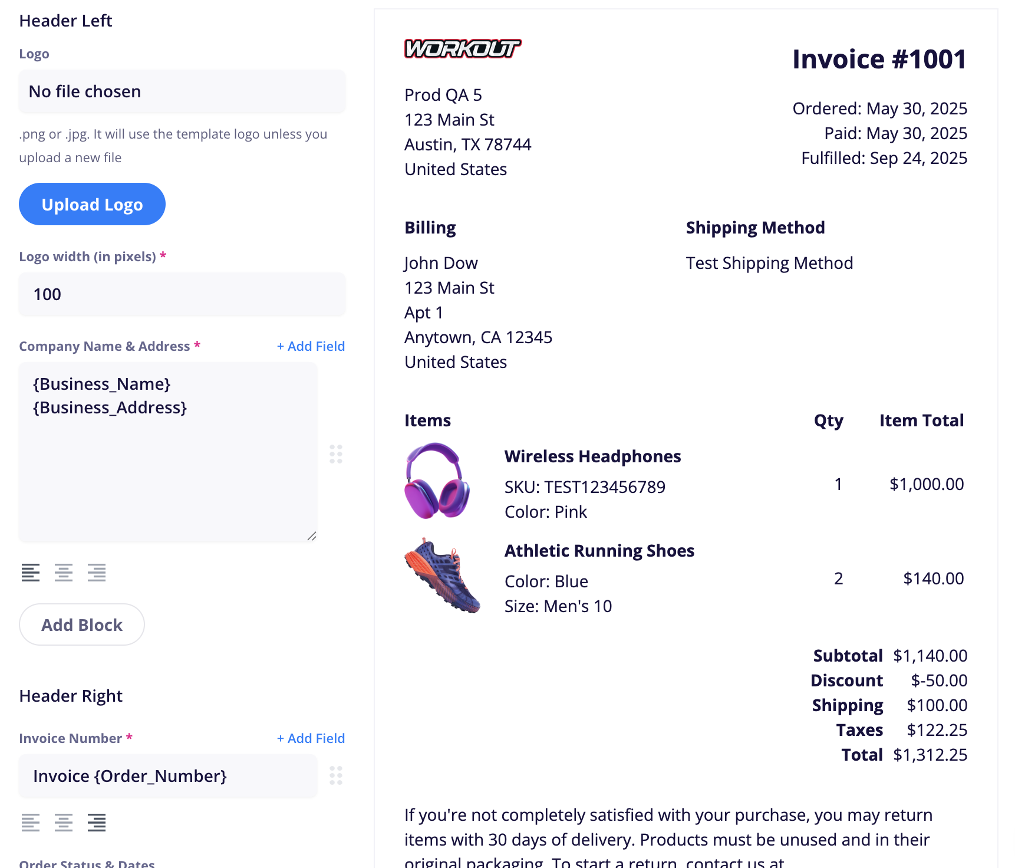Grab the Invoice Number drag handle
Screen dimensions: 1015x868
coord(336,775)
